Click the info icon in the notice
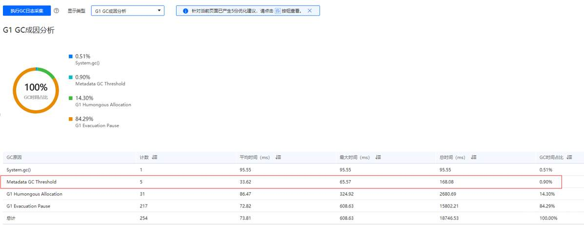The width and height of the screenshot is (584, 225). [185, 11]
